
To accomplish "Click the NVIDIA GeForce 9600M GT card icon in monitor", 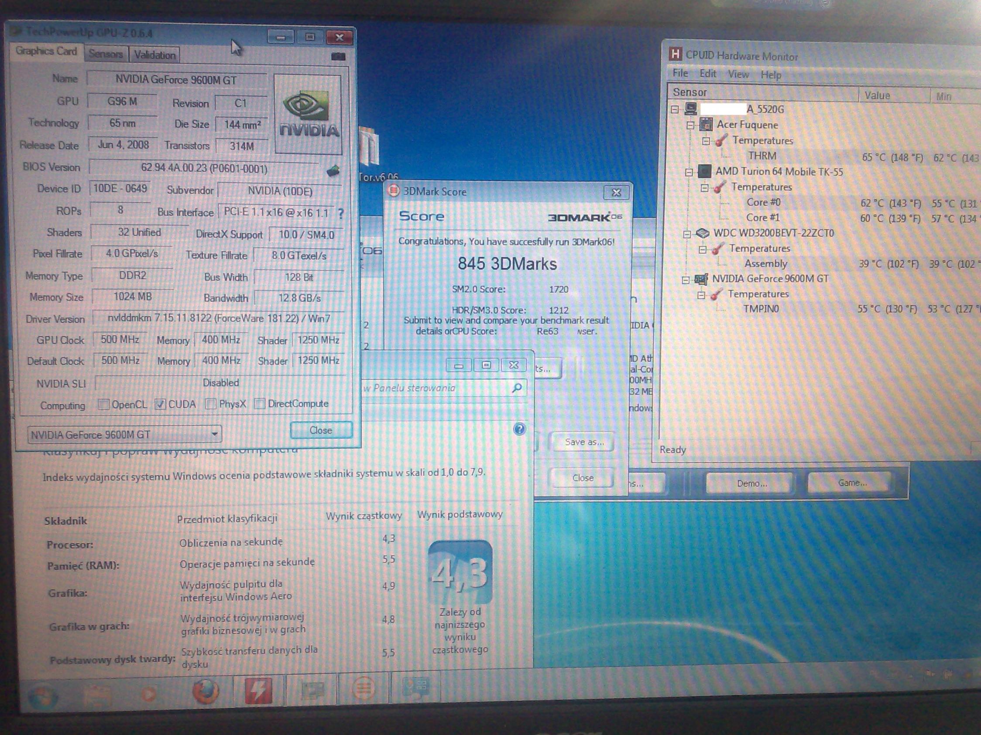I will (x=701, y=279).
